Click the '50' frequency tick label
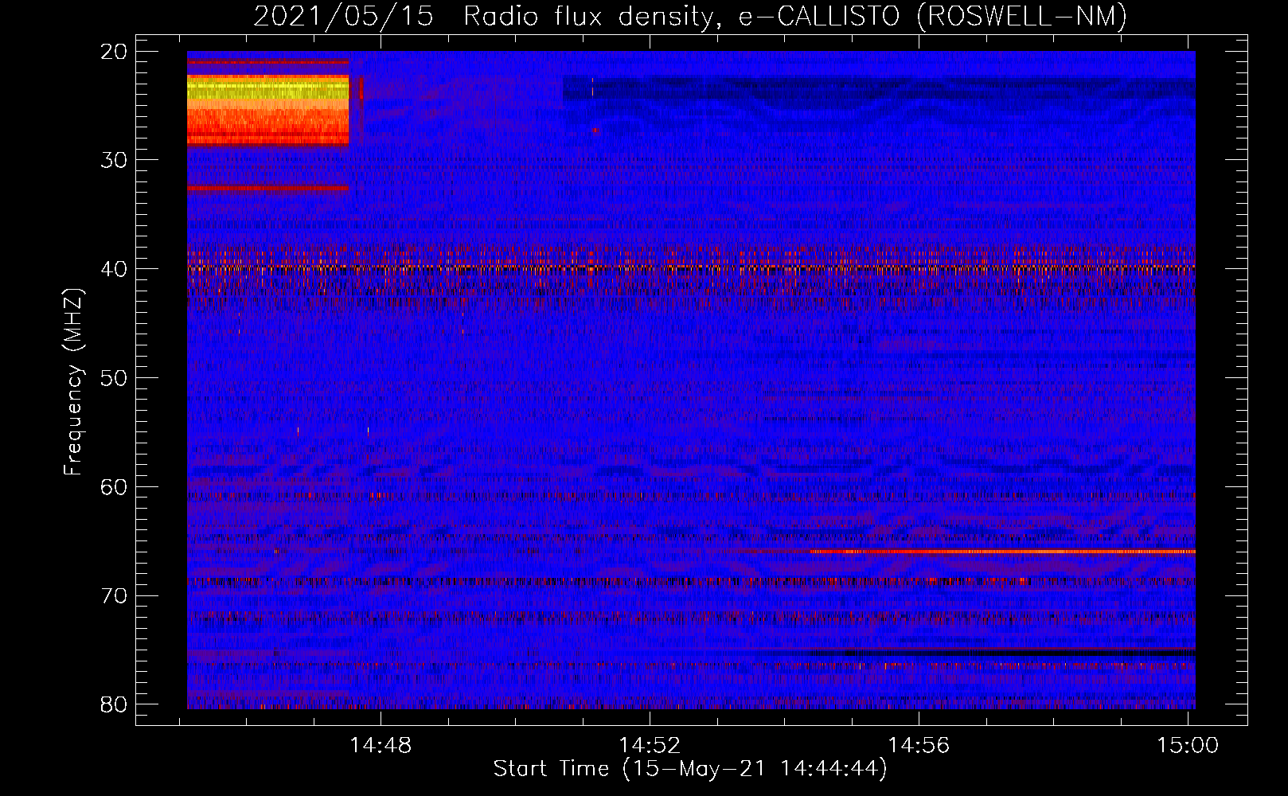 point(114,378)
